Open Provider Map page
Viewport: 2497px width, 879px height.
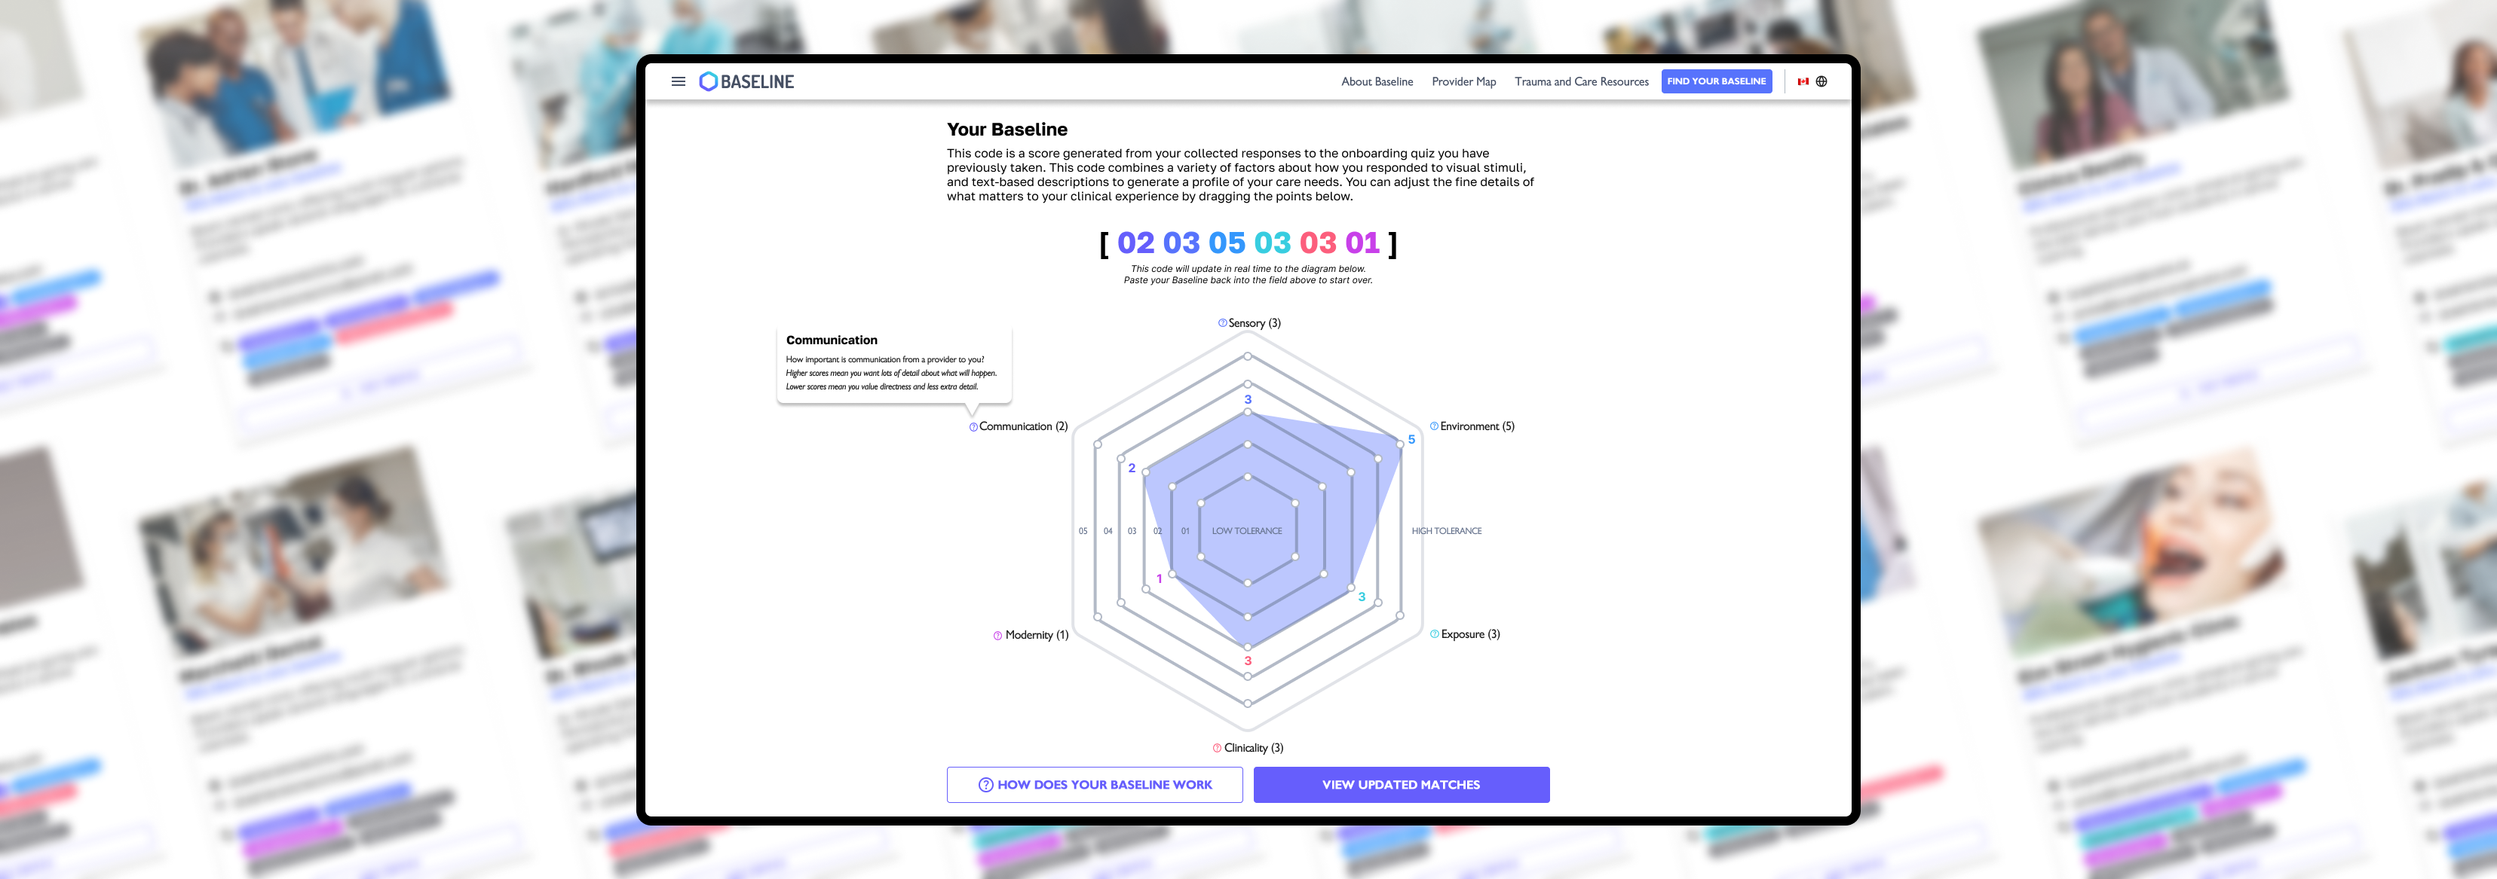point(1463,81)
